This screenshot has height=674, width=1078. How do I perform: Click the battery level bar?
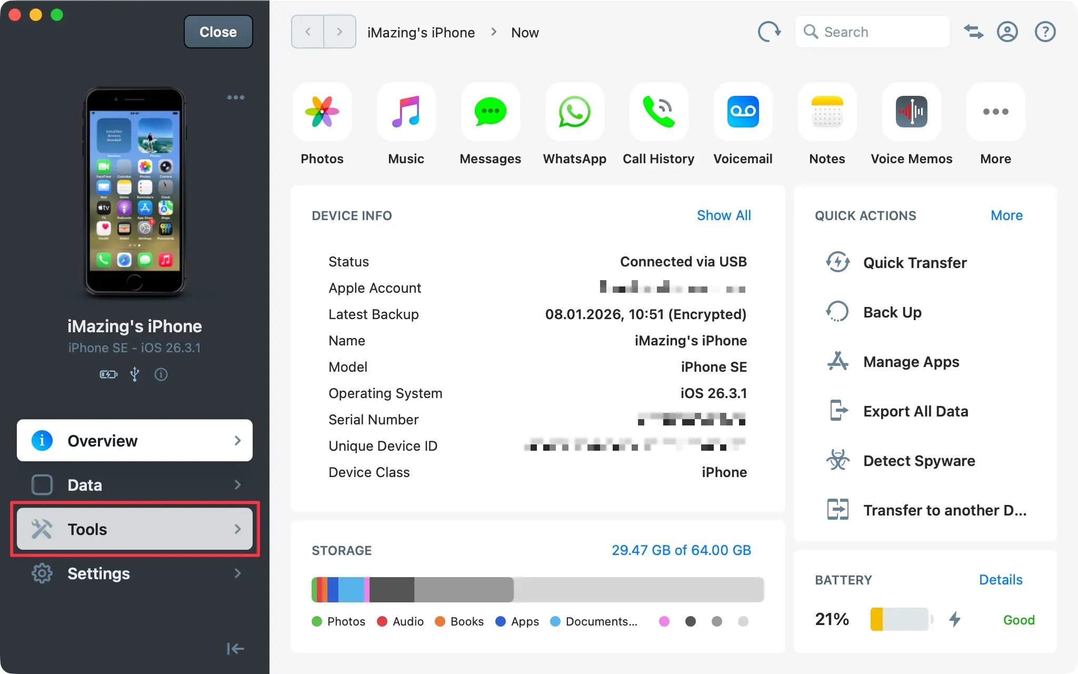coord(902,619)
